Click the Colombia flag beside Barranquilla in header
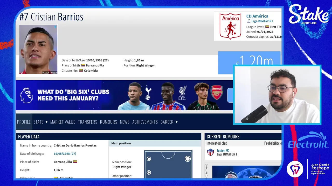This screenshot has height=186, width=332. pyautogui.click(x=83, y=65)
